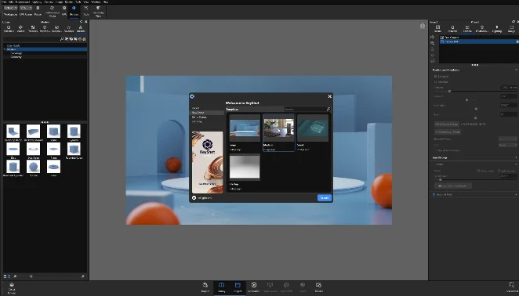519x296 pixels.
Task: Open the Render menu
Action: [x=69, y=2]
